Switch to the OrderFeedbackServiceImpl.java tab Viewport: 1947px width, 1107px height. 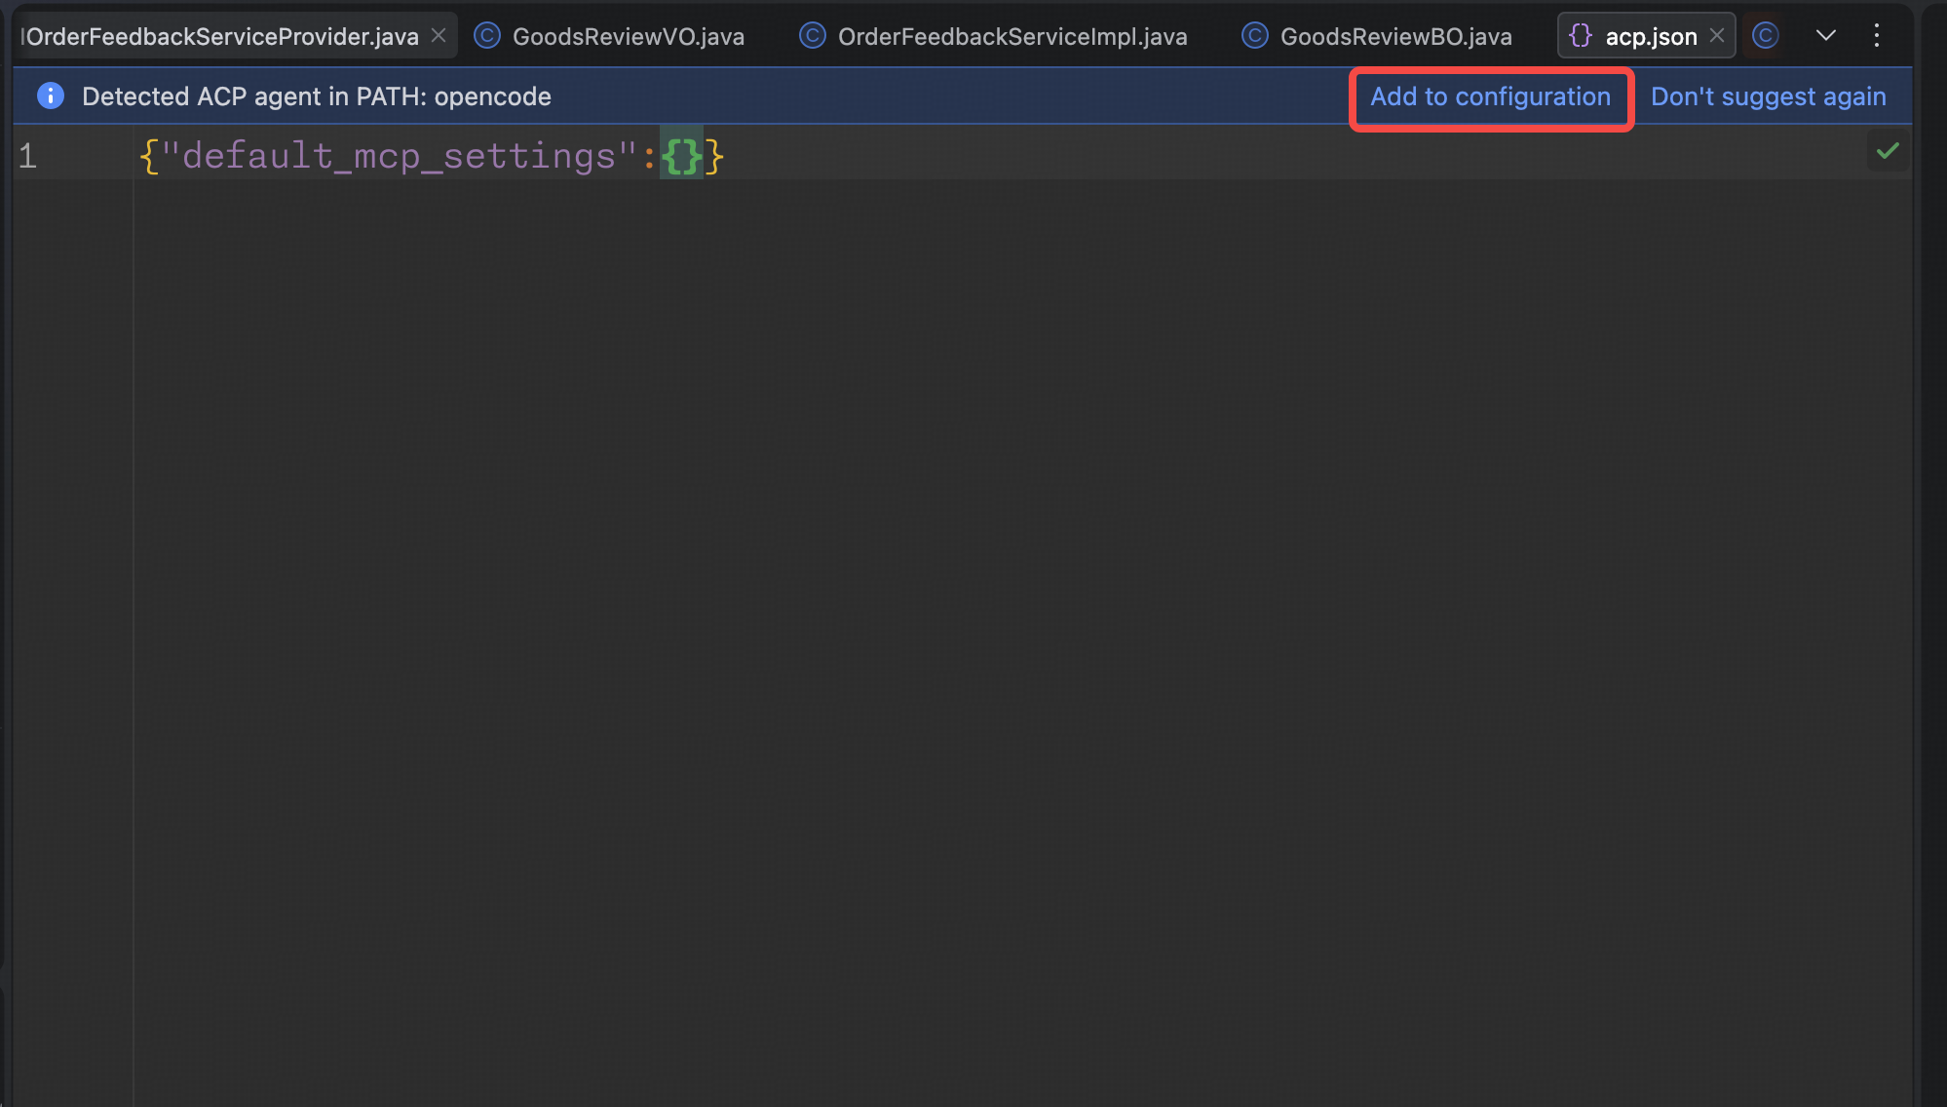pos(1012,35)
